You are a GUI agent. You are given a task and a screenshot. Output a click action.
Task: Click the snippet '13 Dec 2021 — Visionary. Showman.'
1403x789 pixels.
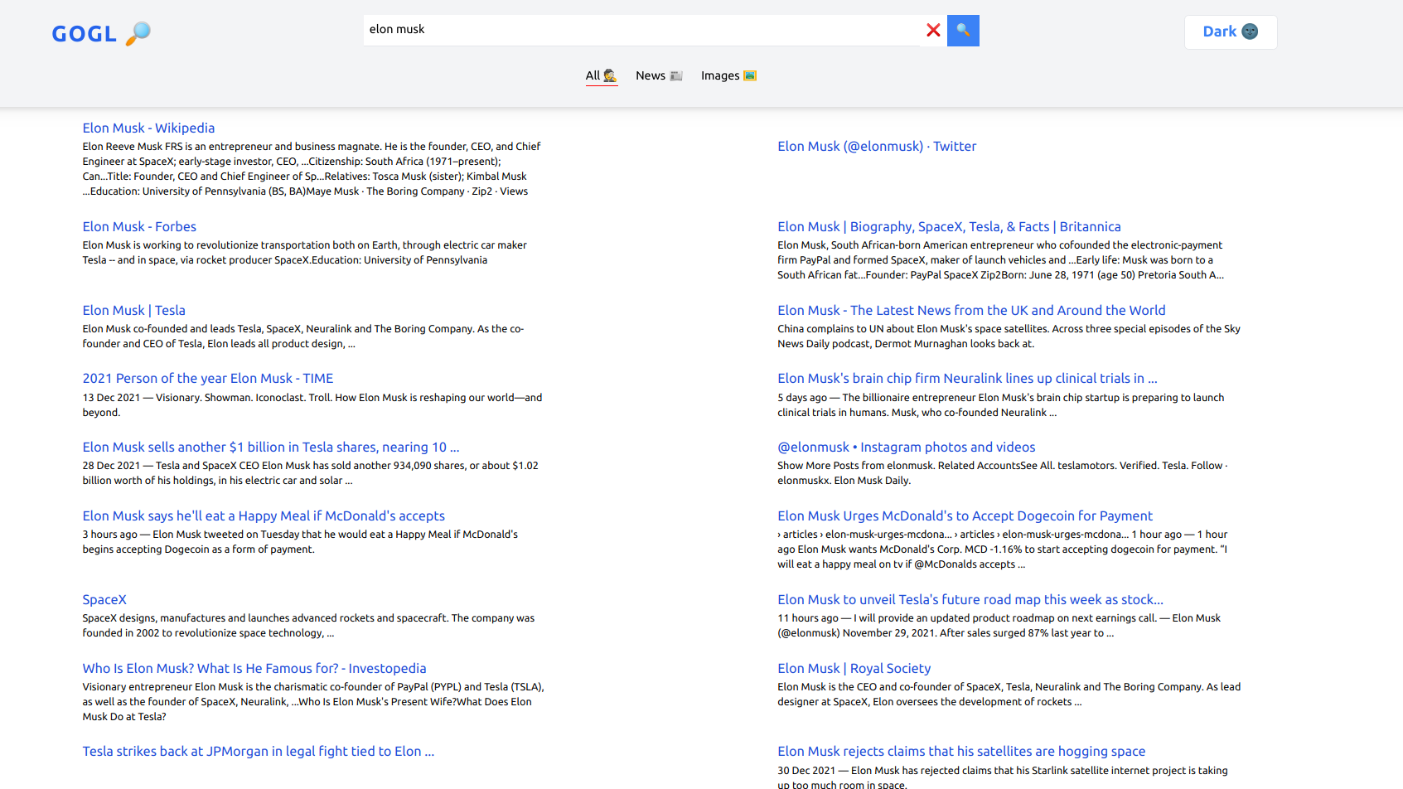point(312,404)
